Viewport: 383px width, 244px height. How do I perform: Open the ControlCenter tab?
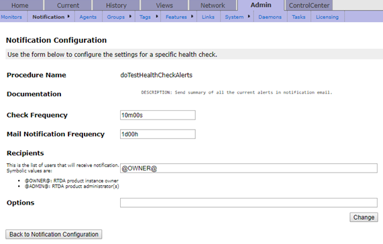click(309, 5)
